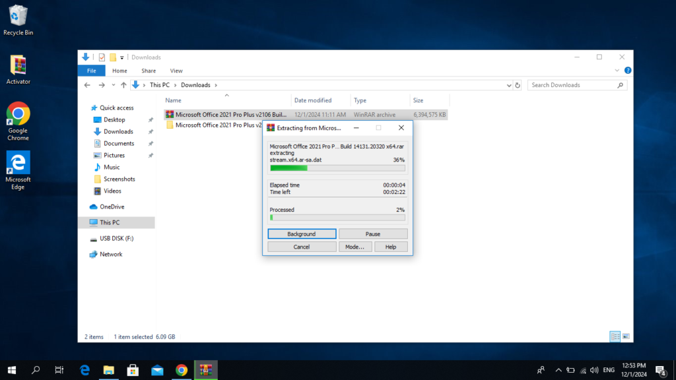Viewport: 676px width, 380px height.
Task: Switch to Details view layout icon
Action: [615, 336]
